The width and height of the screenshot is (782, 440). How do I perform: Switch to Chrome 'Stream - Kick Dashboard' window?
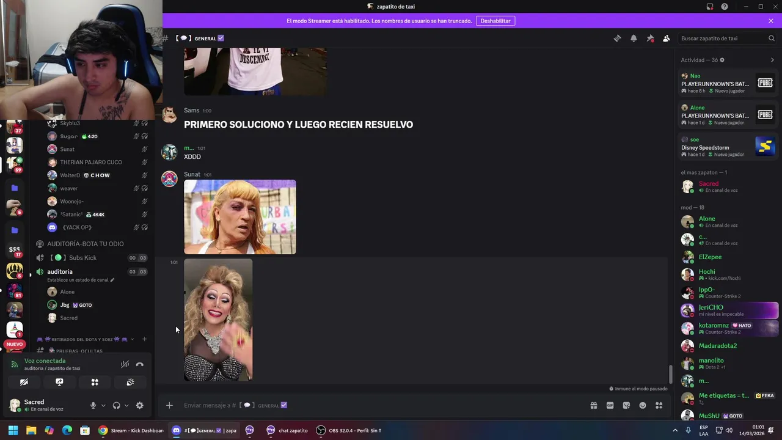131,430
